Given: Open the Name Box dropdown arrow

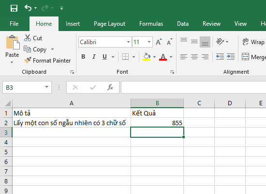Looking at the screenshot, I should pos(46,87).
